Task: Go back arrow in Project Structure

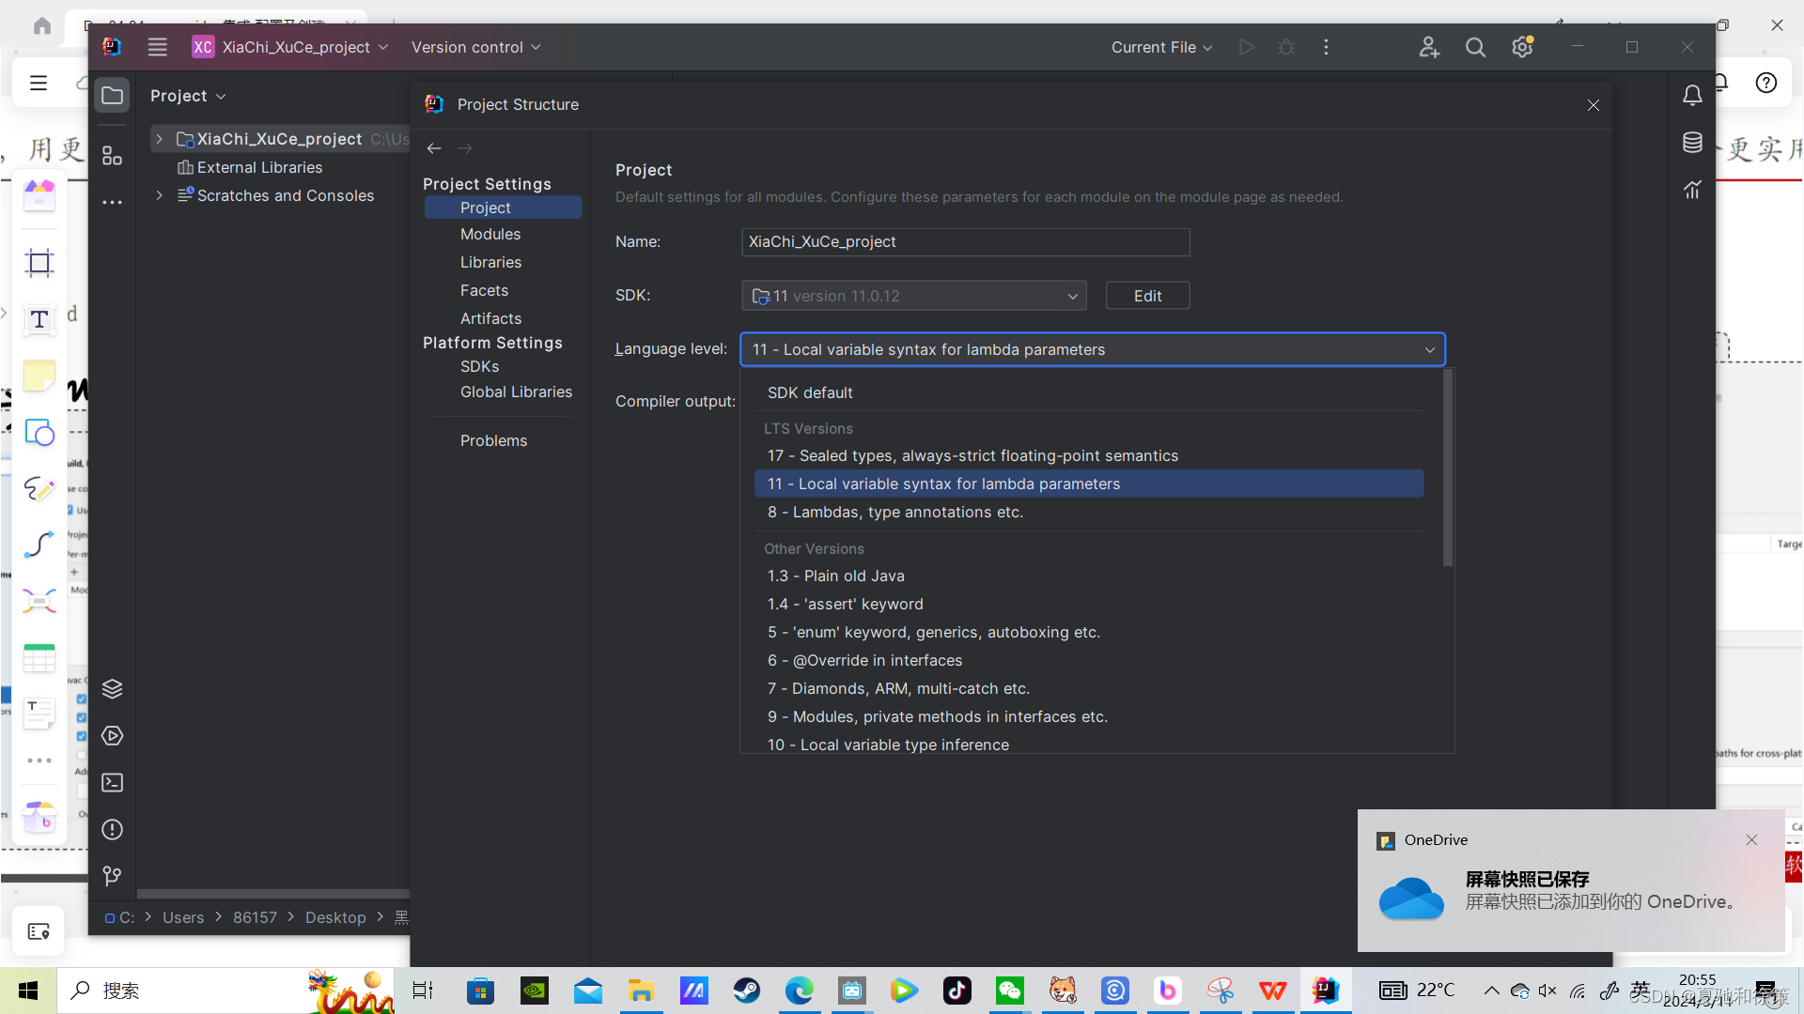Action: pyautogui.click(x=433, y=148)
